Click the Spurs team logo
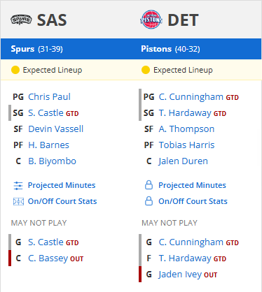 coord(21,20)
